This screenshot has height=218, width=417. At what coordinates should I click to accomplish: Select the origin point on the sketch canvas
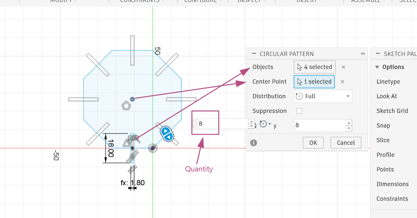153,148
